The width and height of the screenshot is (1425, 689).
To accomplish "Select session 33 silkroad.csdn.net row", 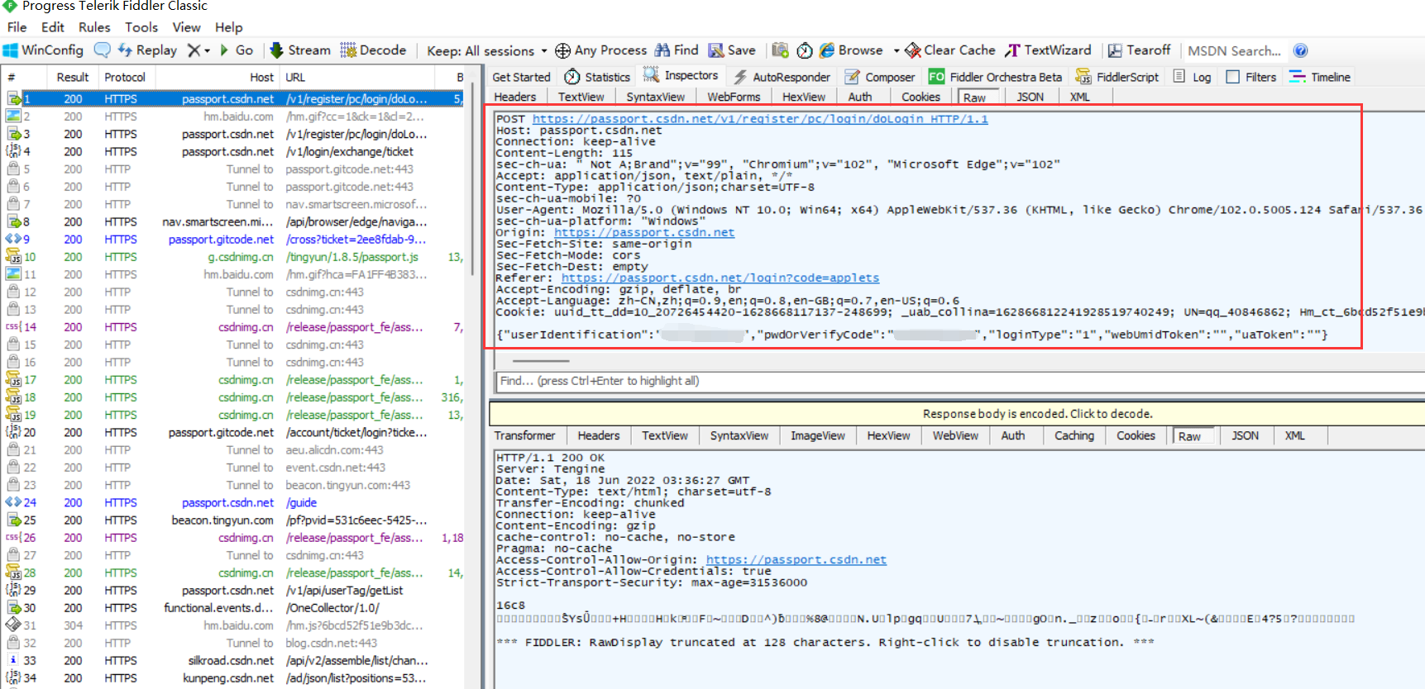I will [x=234, y=660].
